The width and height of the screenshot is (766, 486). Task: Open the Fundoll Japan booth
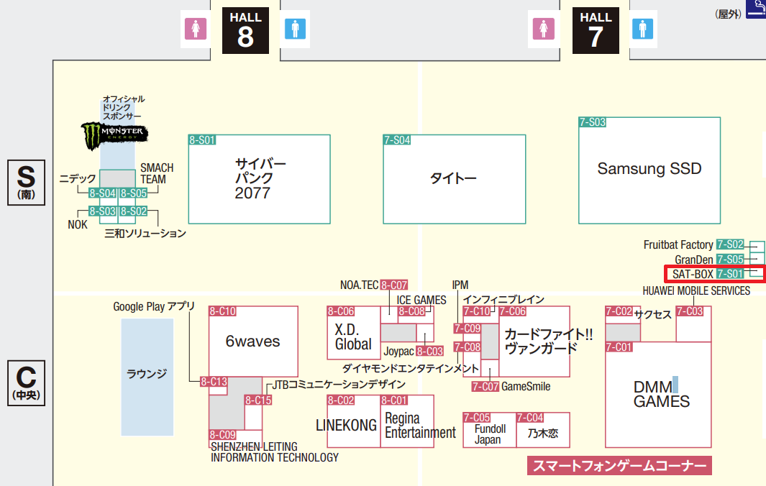(x=490, y=430)
